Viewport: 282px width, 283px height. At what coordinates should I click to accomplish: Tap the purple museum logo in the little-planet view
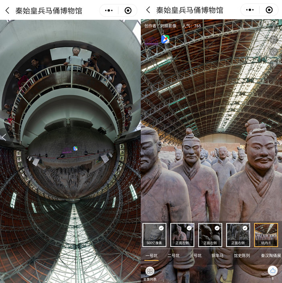point(67,150)
